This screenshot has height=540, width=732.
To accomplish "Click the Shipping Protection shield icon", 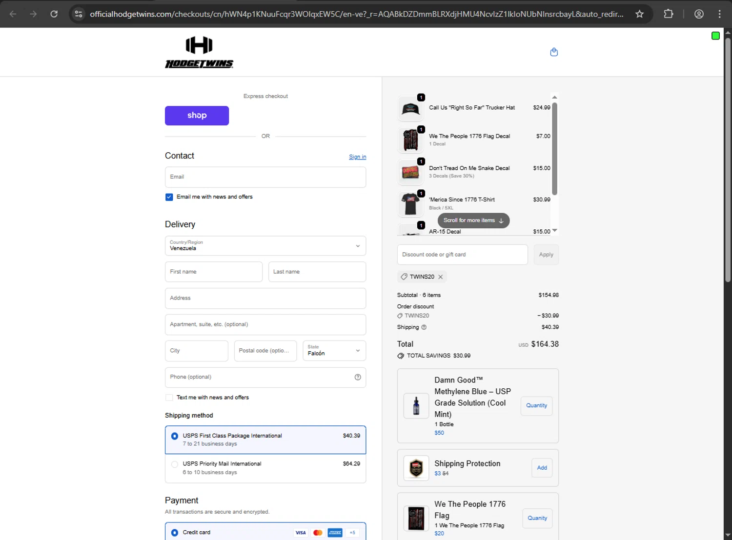I will [x=416, y=468].
